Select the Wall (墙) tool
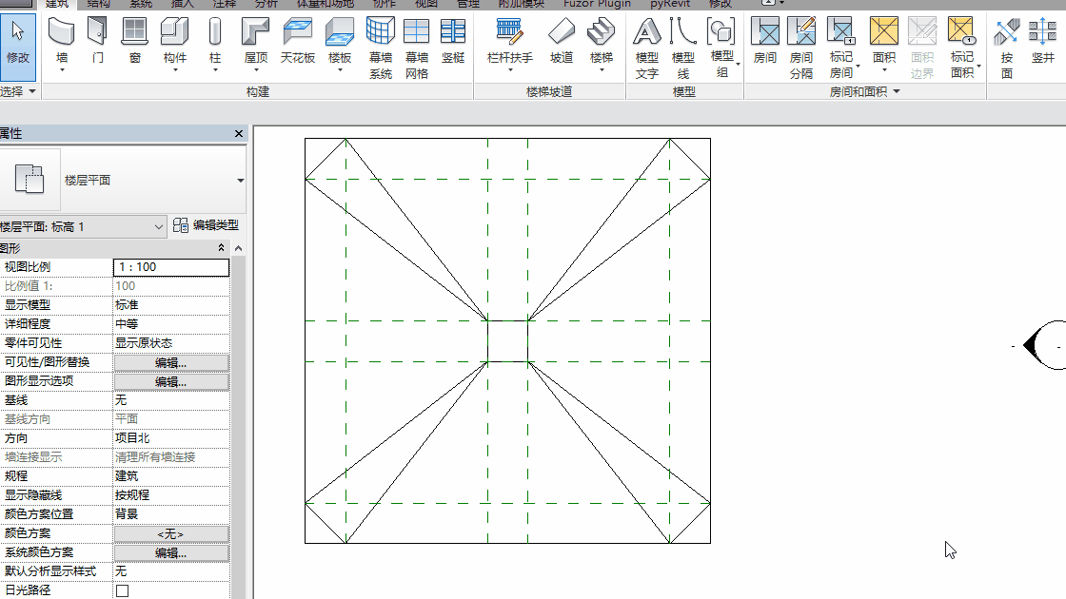The width and height of the screenshot is (1066, 599). coord(62,41)
